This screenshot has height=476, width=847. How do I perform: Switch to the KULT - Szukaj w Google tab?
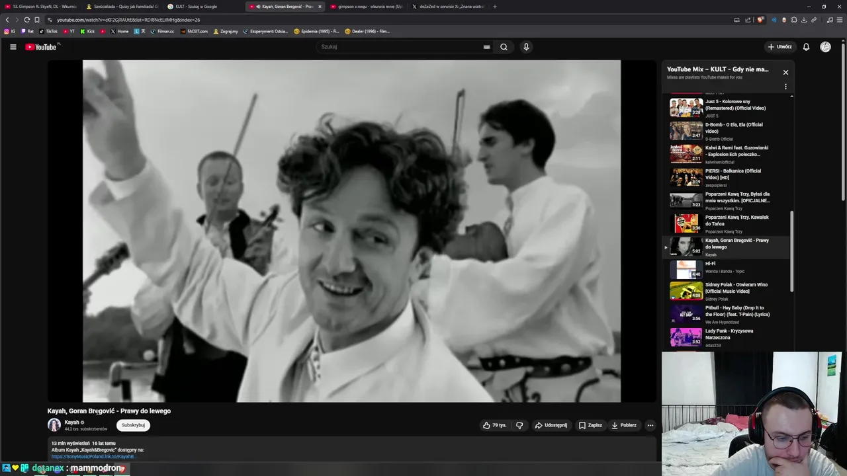pyautogui.click(x=203, y=7)
